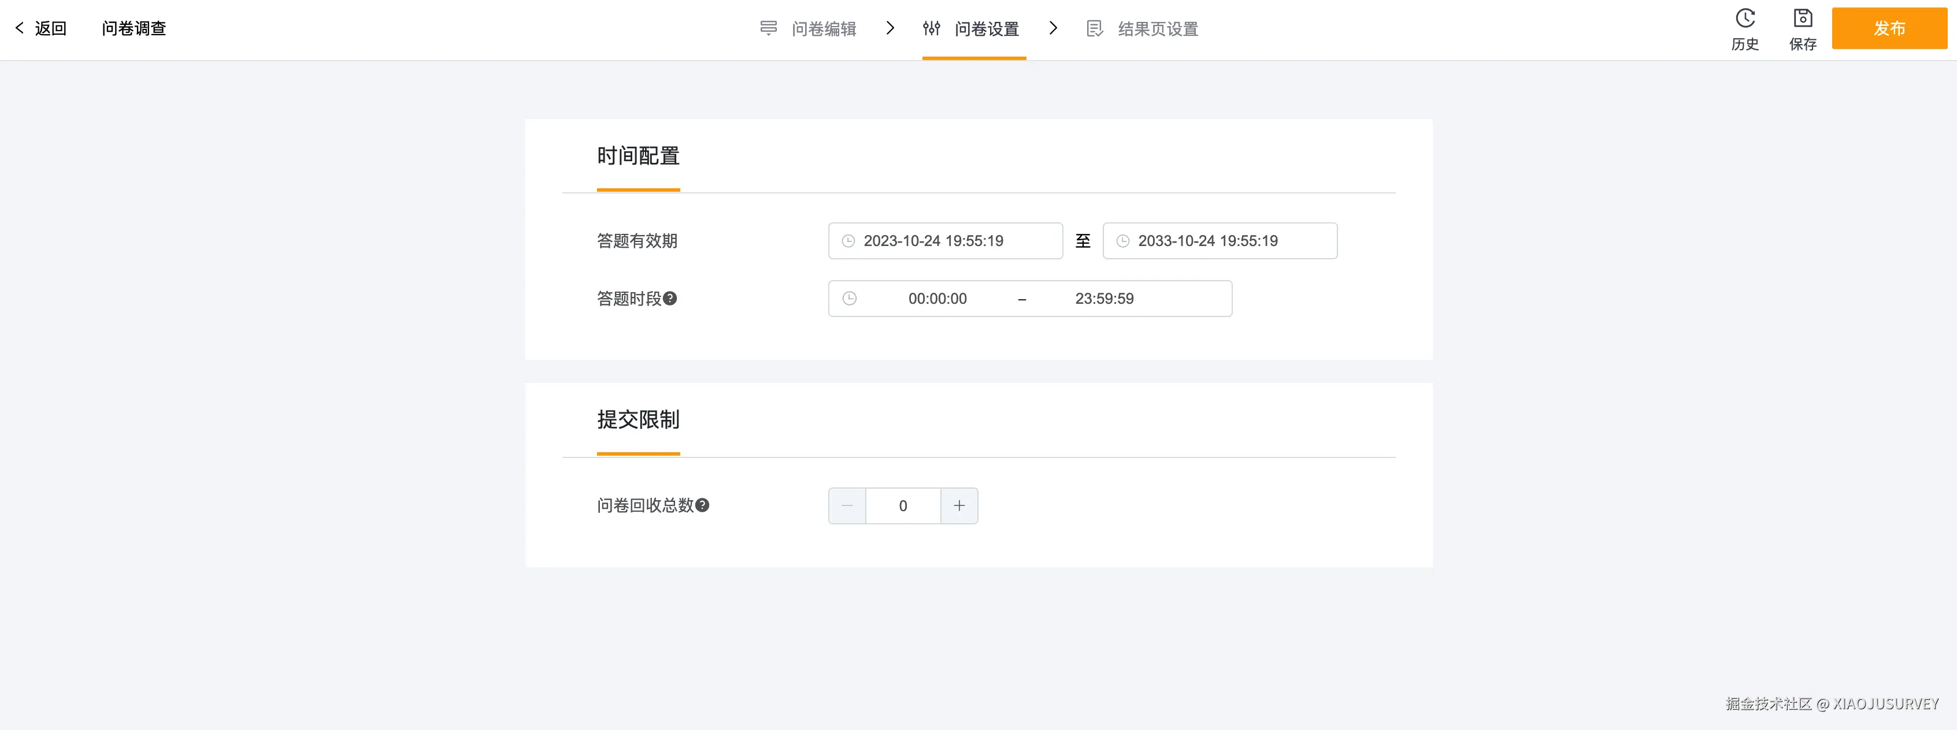The width and height of the screenshot is (1957, 730).
Task: Click the help icon beside 答题时段
Action: point(670,298)
